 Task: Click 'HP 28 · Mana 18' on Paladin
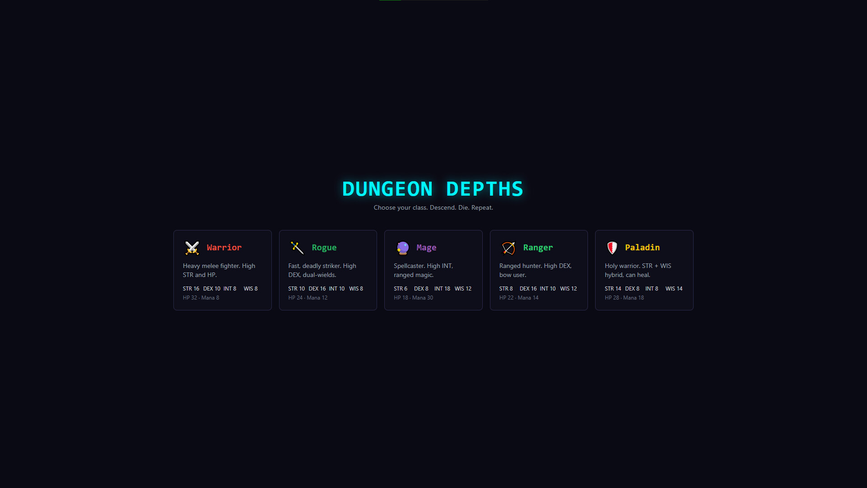coord(625,298)
